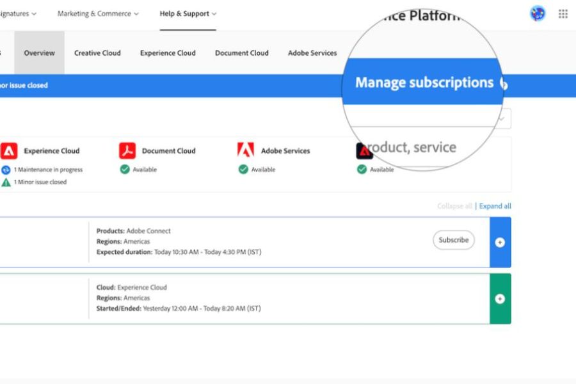
Task: Click the Subscribe button for Adobe Connect
Action: pos(454,240)
